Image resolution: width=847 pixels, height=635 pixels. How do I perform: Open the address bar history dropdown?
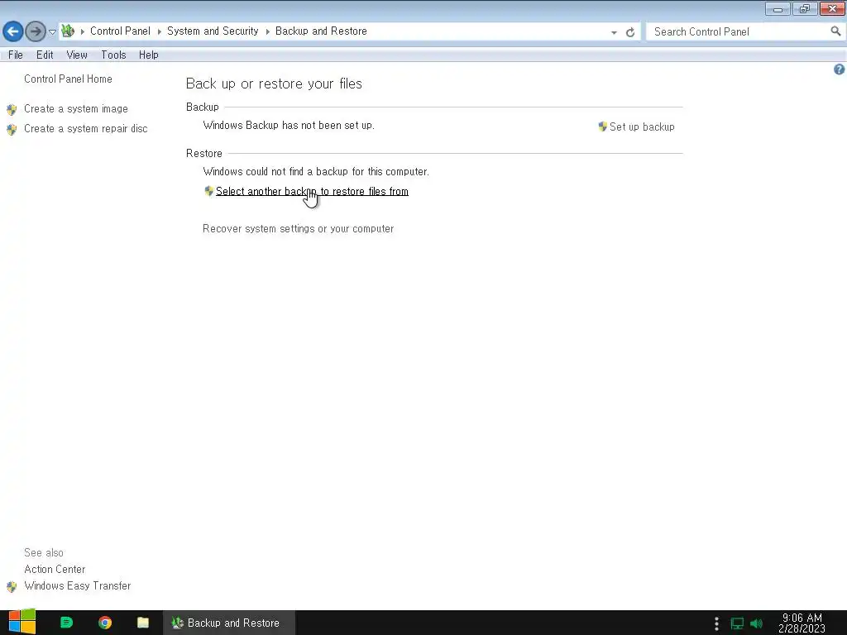(x=614, y=32)
